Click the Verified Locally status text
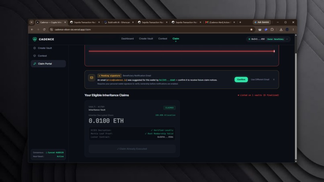The width and height of the screenshot is (324, 182). tap(162, 130)
